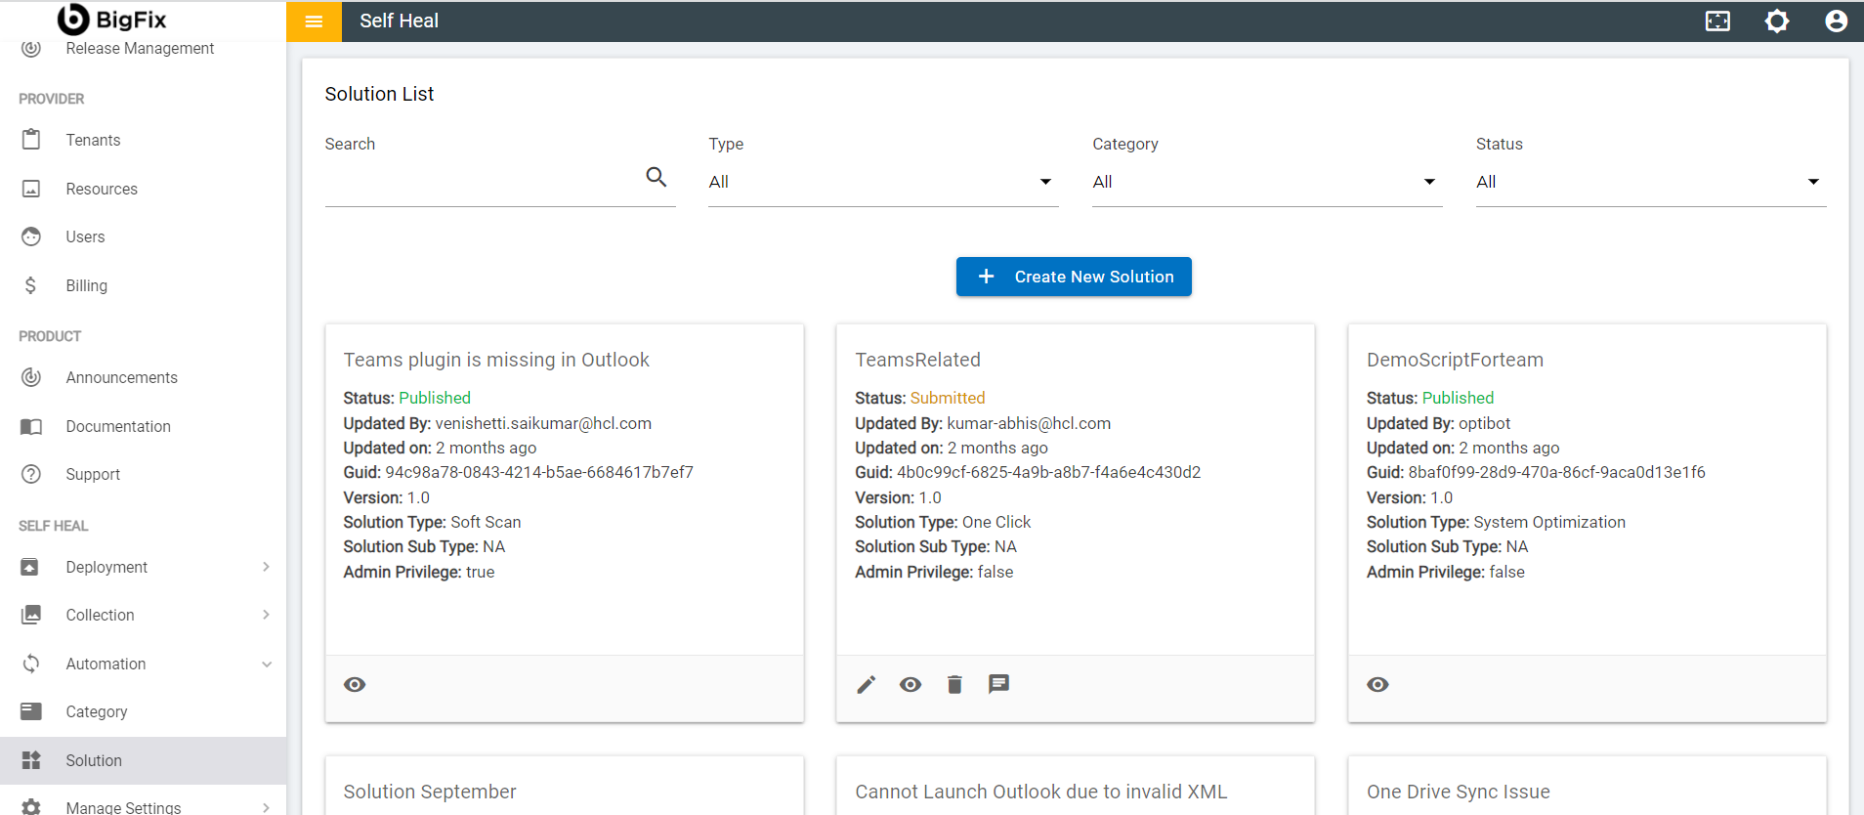
Task: Open user account profile icon
Action: coord(1836,21)
